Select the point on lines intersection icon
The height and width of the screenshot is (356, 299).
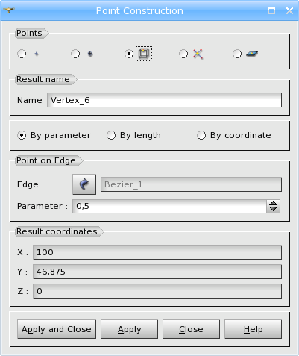[198, 54]
